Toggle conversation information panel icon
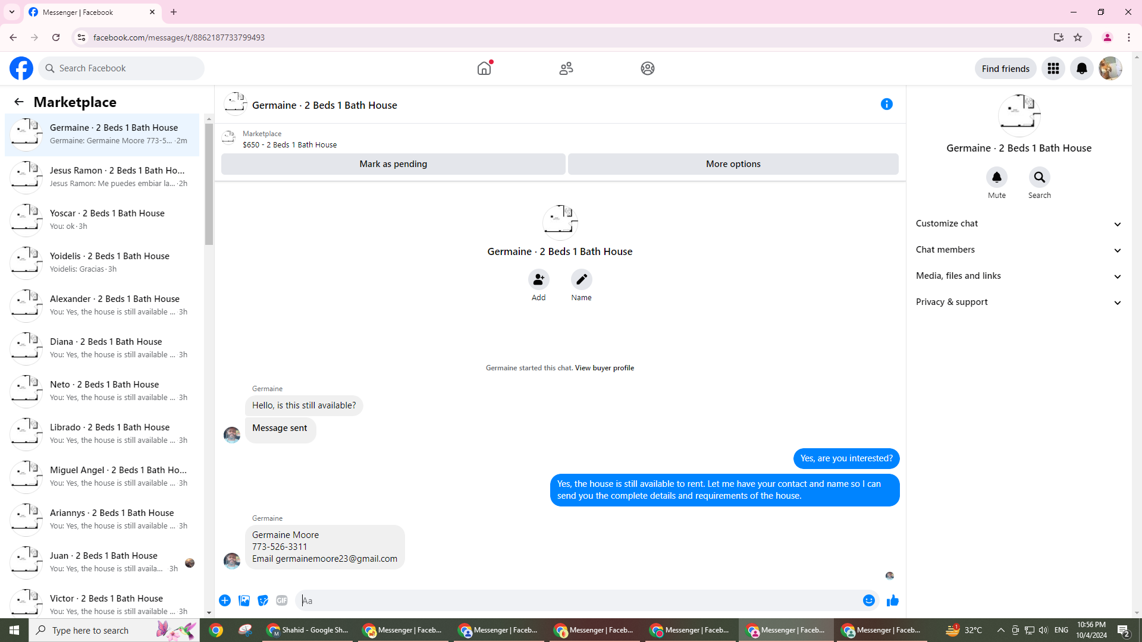This screenshot has width=1142, height=642. click(x=887, y=104)
